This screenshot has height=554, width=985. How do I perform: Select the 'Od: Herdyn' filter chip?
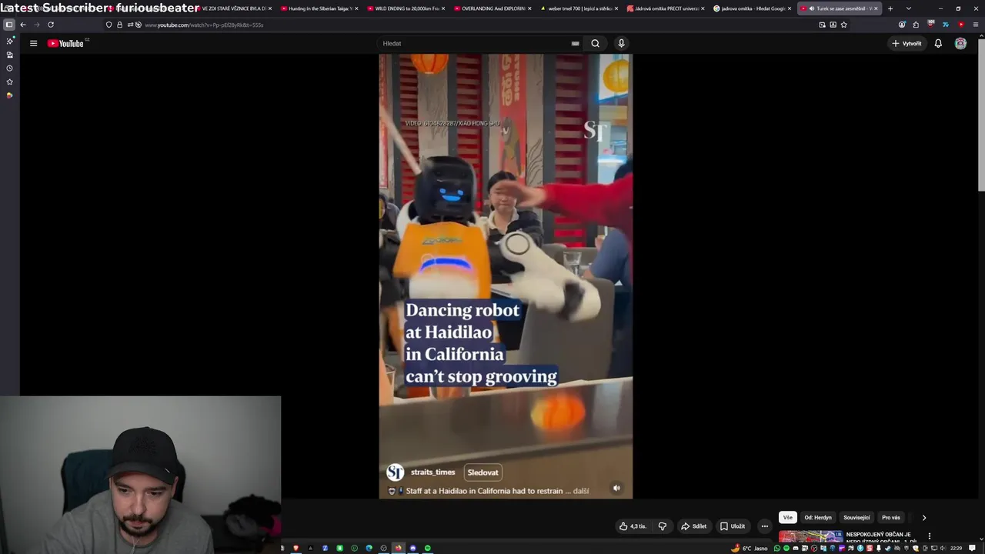click(818, 518)
